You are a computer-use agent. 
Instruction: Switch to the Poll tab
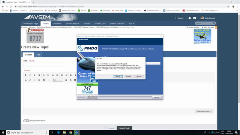[x=38, y=55]
